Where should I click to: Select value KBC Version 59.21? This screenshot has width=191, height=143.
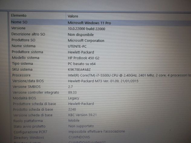(82, 115)
